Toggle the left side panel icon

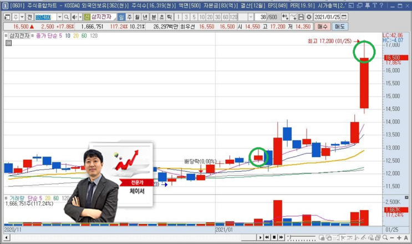(x=7, y=17)
